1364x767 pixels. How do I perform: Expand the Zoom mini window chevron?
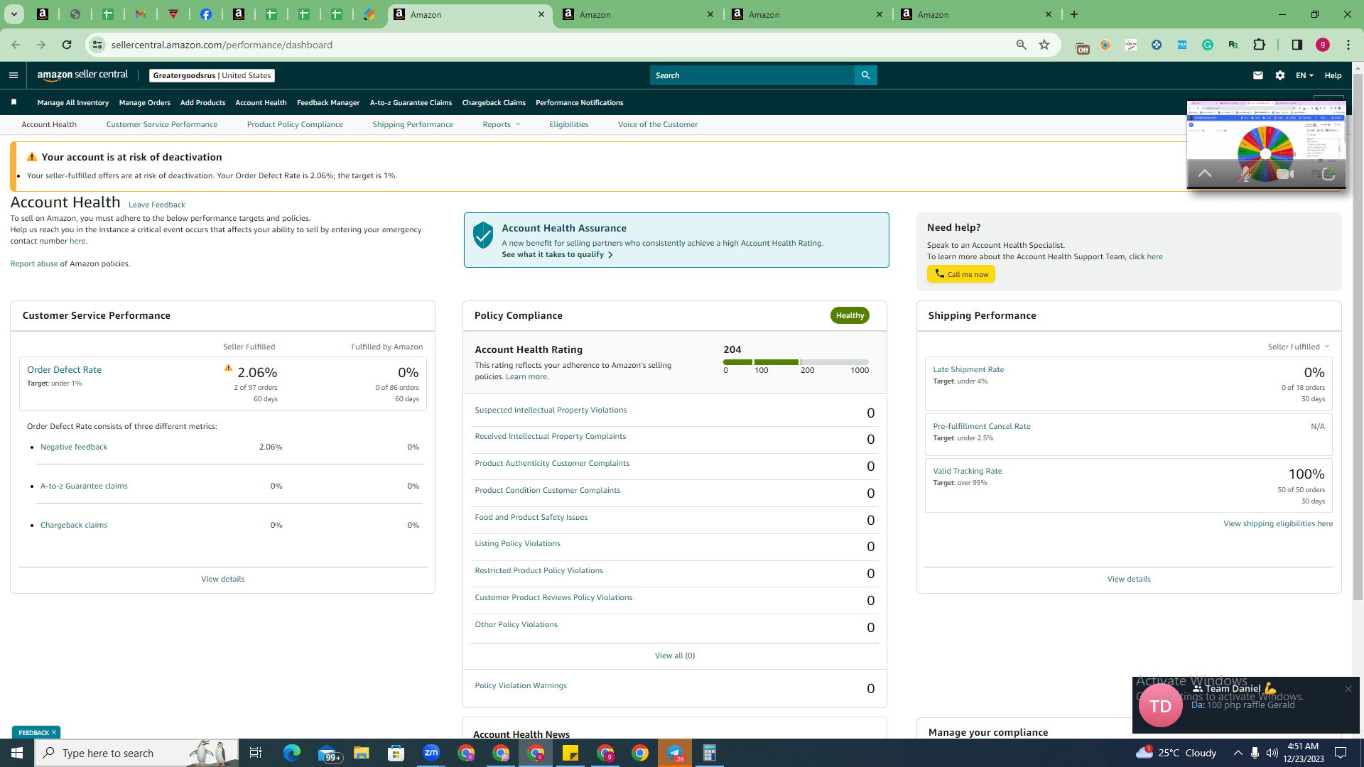pos(1205,173)
